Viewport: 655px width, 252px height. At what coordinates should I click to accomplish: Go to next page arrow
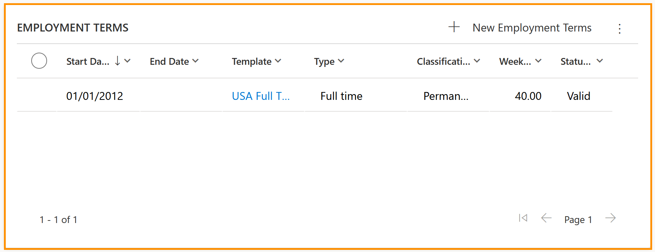point(610,218)
